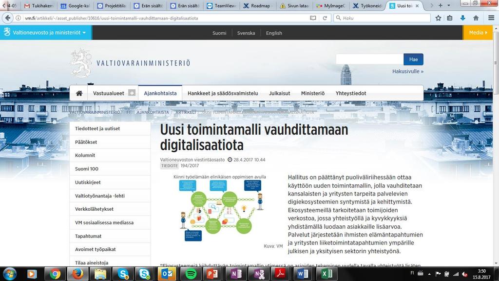
Task: Go to Firefox home page icon
Action: point(476,18)
